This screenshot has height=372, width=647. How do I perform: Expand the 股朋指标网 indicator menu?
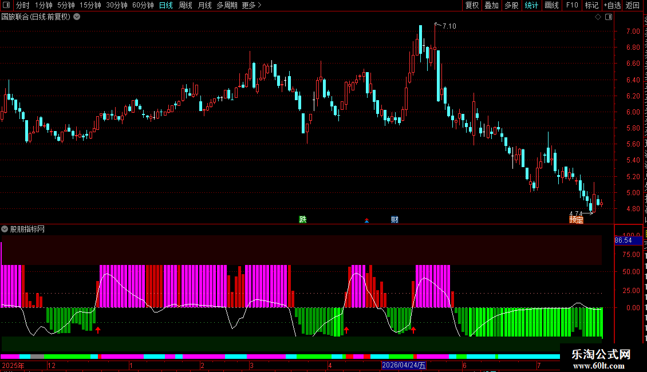click(5, 229)
